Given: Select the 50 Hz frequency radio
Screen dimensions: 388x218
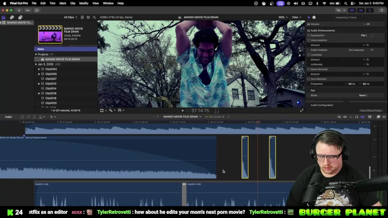Looking at the screenshot, I should point(346,84).
